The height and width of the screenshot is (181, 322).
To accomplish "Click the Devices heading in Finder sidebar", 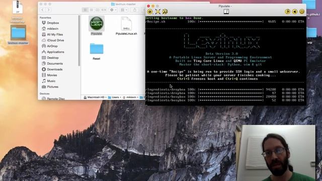I will tap(44, 94).
